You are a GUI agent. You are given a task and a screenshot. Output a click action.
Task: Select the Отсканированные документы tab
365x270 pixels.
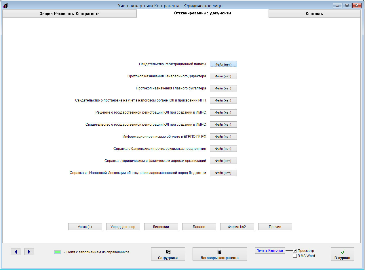point(203,13)
